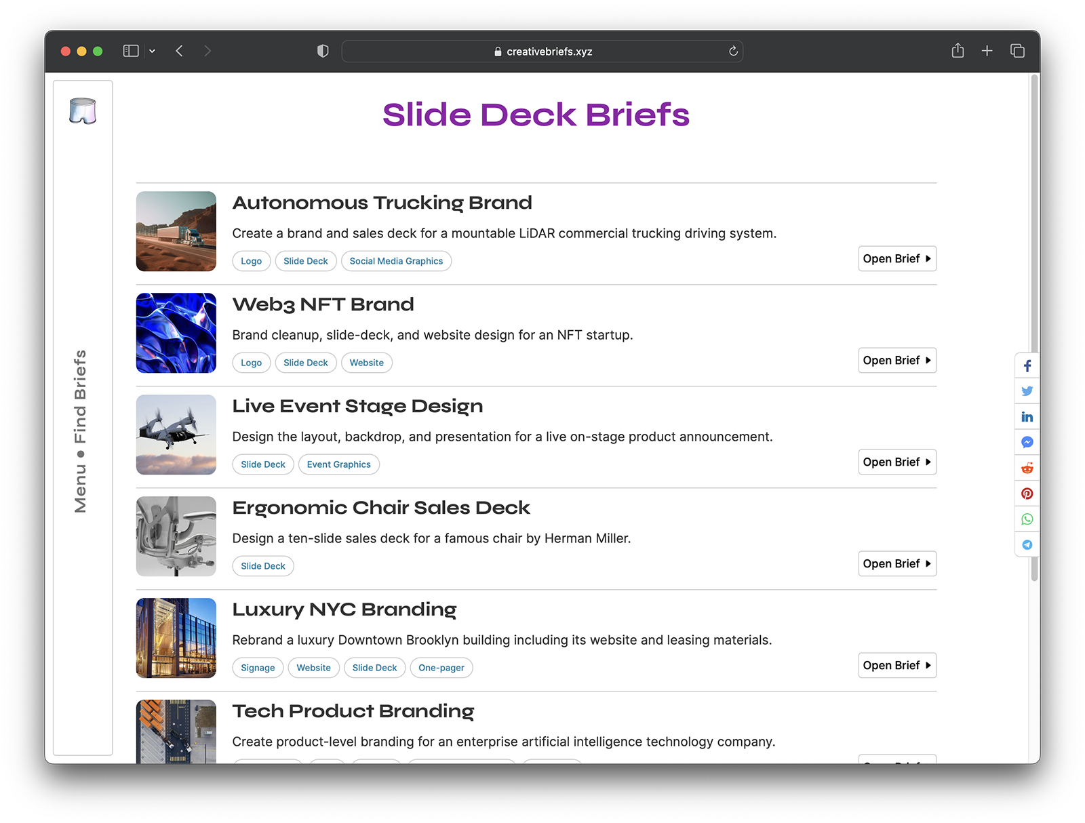
Task: Select the Social Media Graphics tag
Action: pyautogui.click(x=397, y=261)
